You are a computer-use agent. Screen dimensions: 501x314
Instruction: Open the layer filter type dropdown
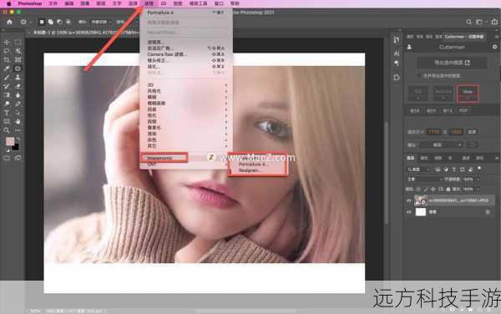click(x=419, y=170)
